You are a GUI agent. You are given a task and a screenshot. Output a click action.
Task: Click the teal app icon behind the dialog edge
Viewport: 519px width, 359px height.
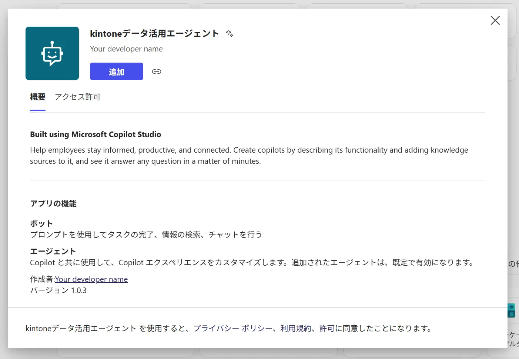coord(512,310)
